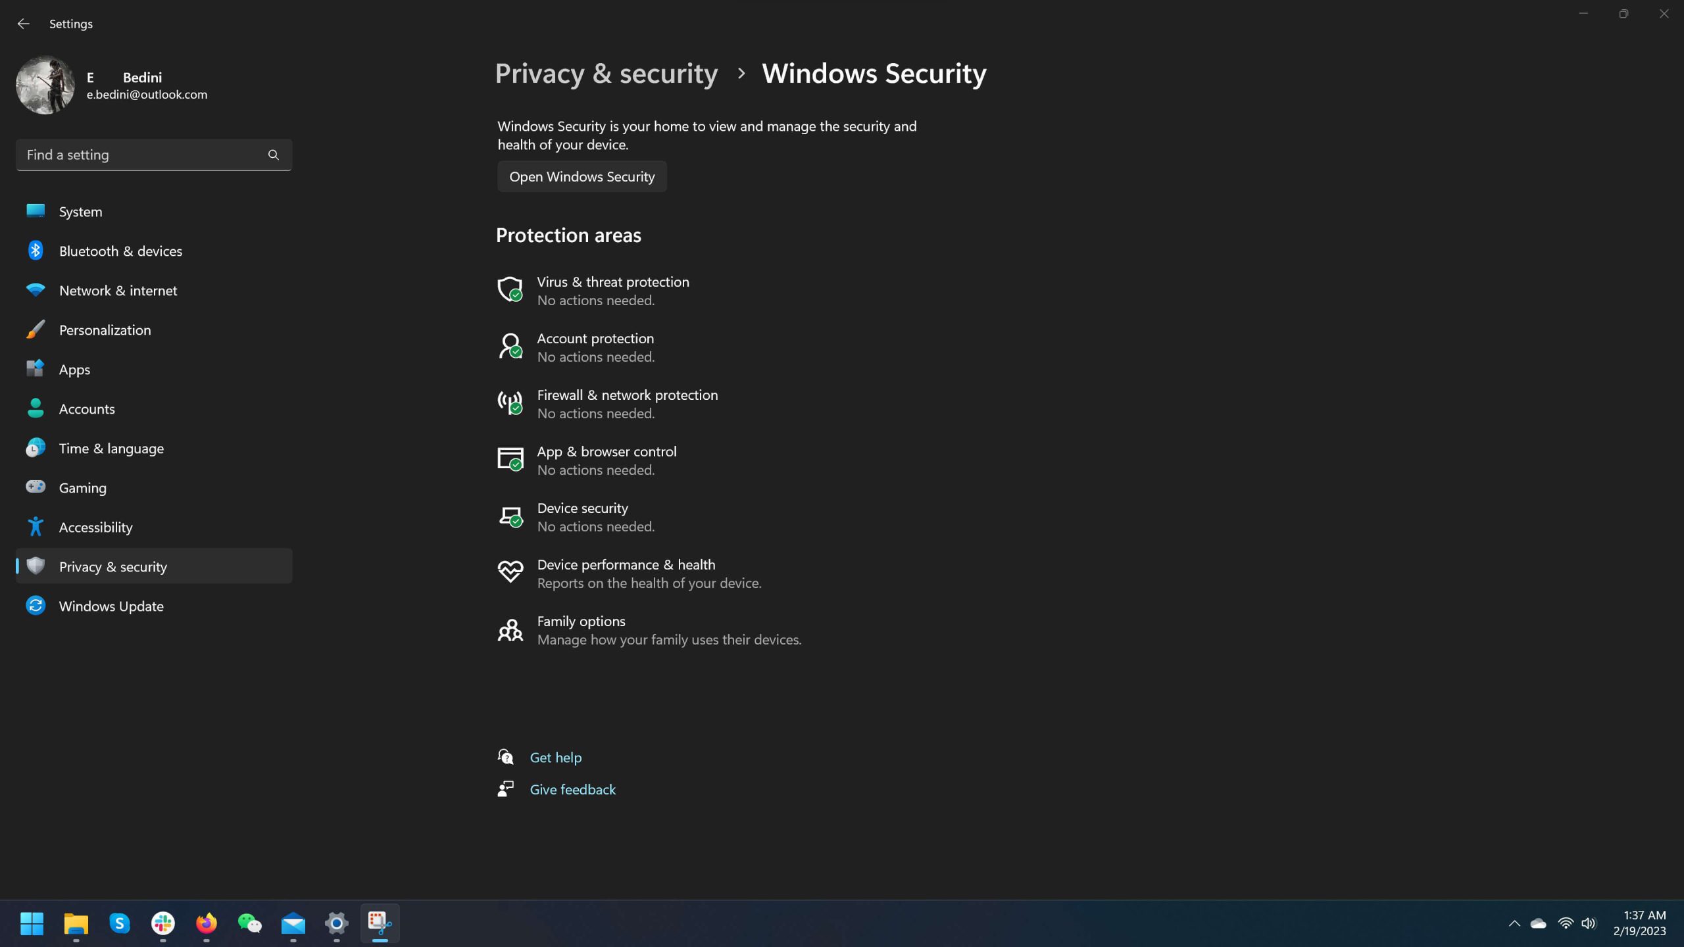Click Privacy & security breadcrumb
Image resolution: width=1684 pixels, height=947 pixels.
coord(606,73)
